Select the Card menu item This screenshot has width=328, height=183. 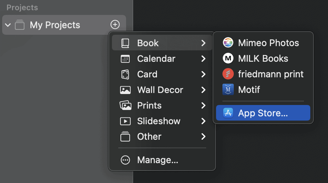[162, 74]
